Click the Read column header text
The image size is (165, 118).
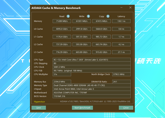pyautogui.click(x=62, y=16)
